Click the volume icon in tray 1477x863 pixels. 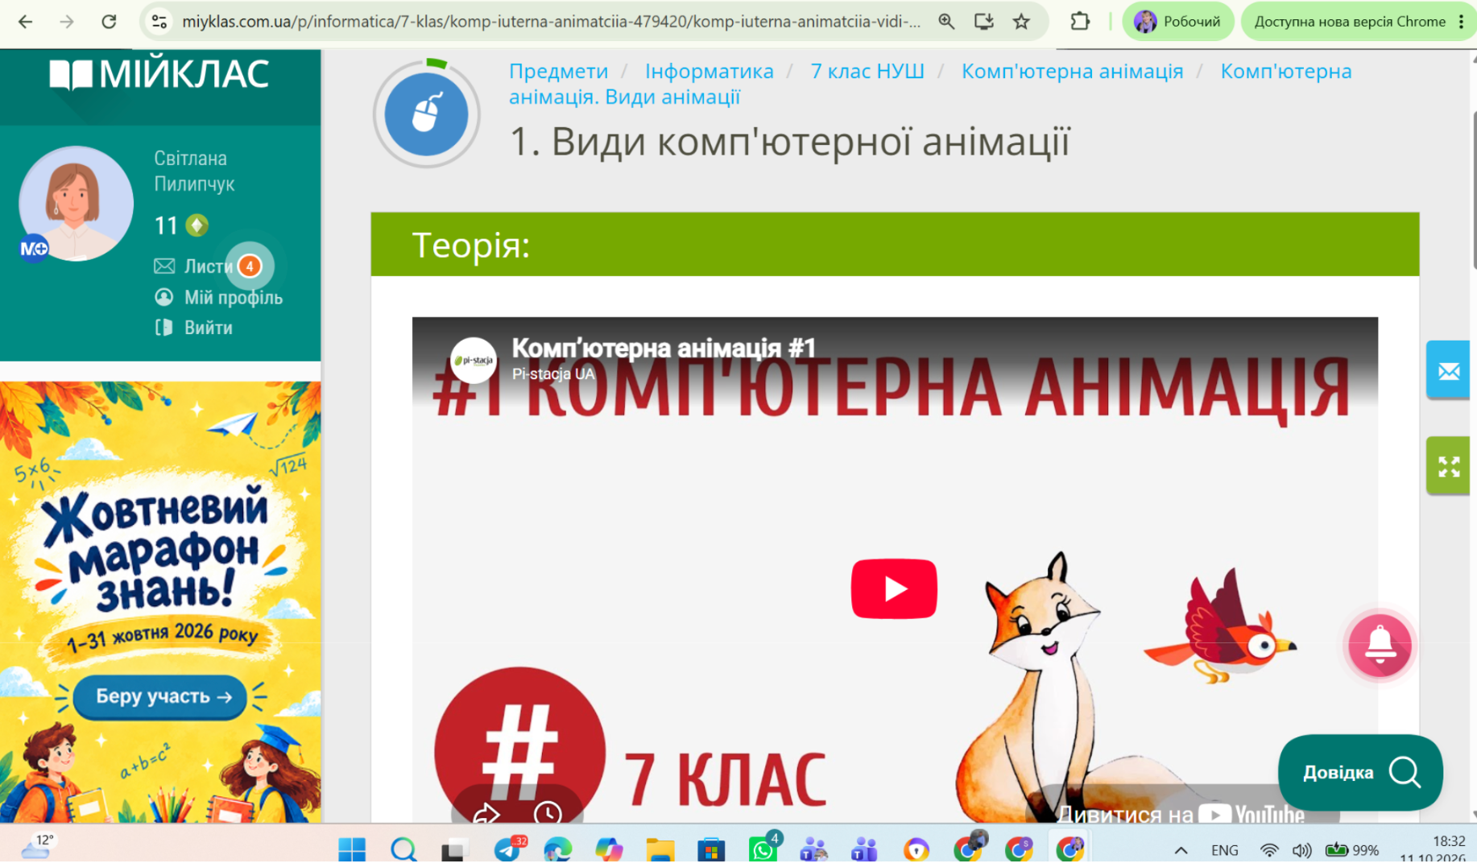coord(1301,850)
